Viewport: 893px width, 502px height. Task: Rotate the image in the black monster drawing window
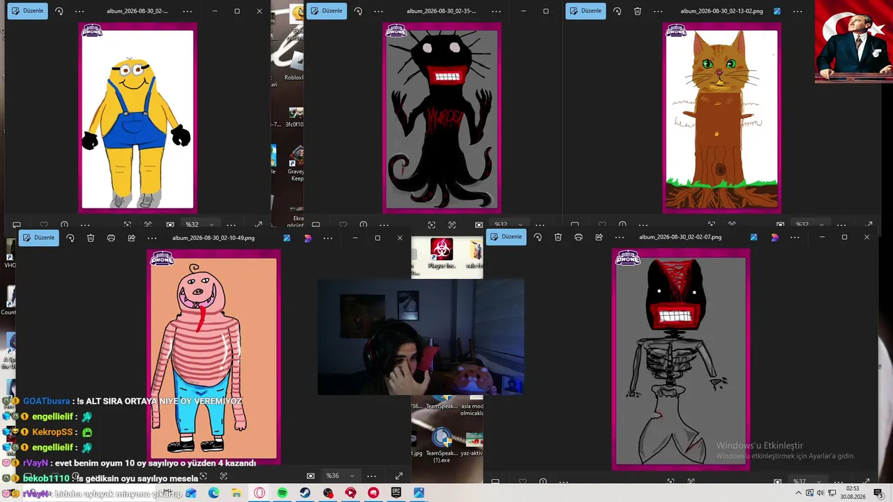(358, 11)
